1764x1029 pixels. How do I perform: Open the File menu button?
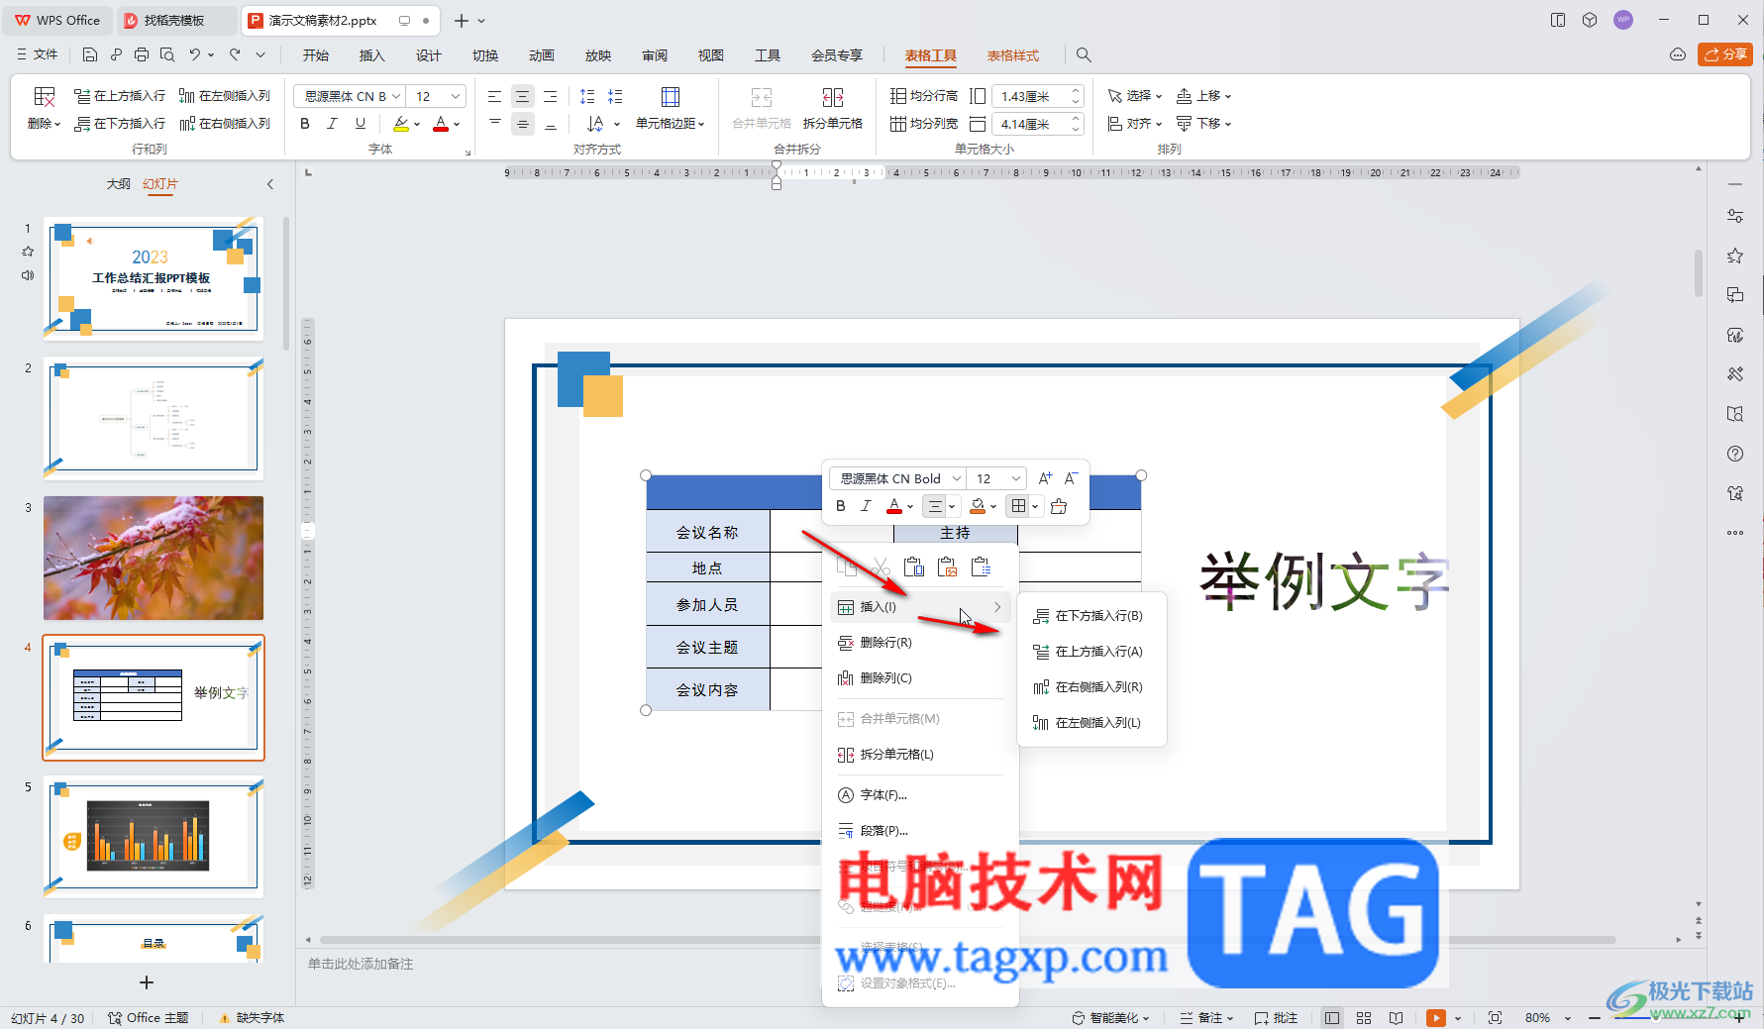(x=38, y=55)
